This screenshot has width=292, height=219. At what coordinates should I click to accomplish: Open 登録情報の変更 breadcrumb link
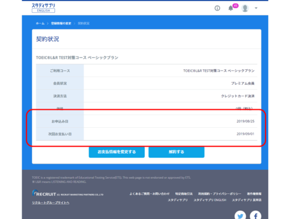61,23
